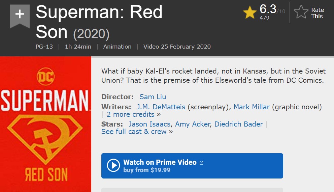Visit Mark Millar's profile
This screenshot has width=334, height=192.
[x=252, y=107]
